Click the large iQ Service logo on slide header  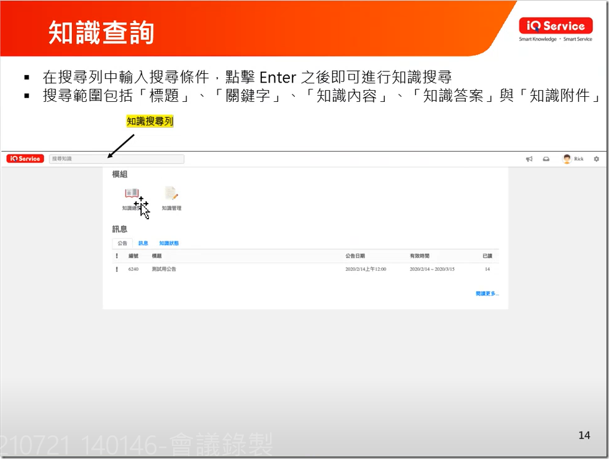tap(556, 26)
